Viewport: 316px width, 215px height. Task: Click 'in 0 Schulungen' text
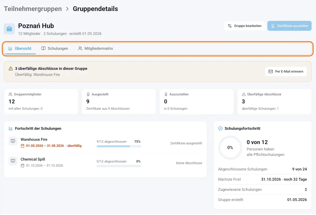[176, 109]
